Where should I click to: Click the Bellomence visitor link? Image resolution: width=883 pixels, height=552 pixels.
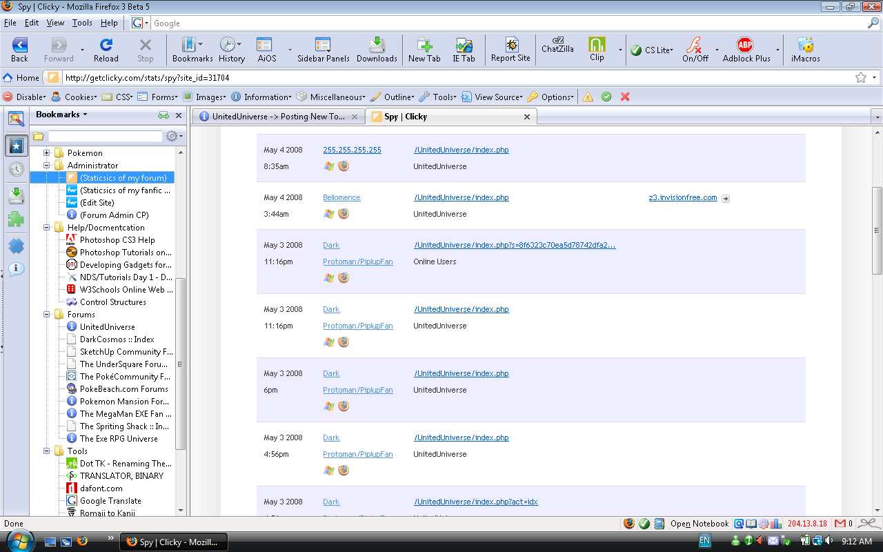pyautogui.click(x=341, y=198)
